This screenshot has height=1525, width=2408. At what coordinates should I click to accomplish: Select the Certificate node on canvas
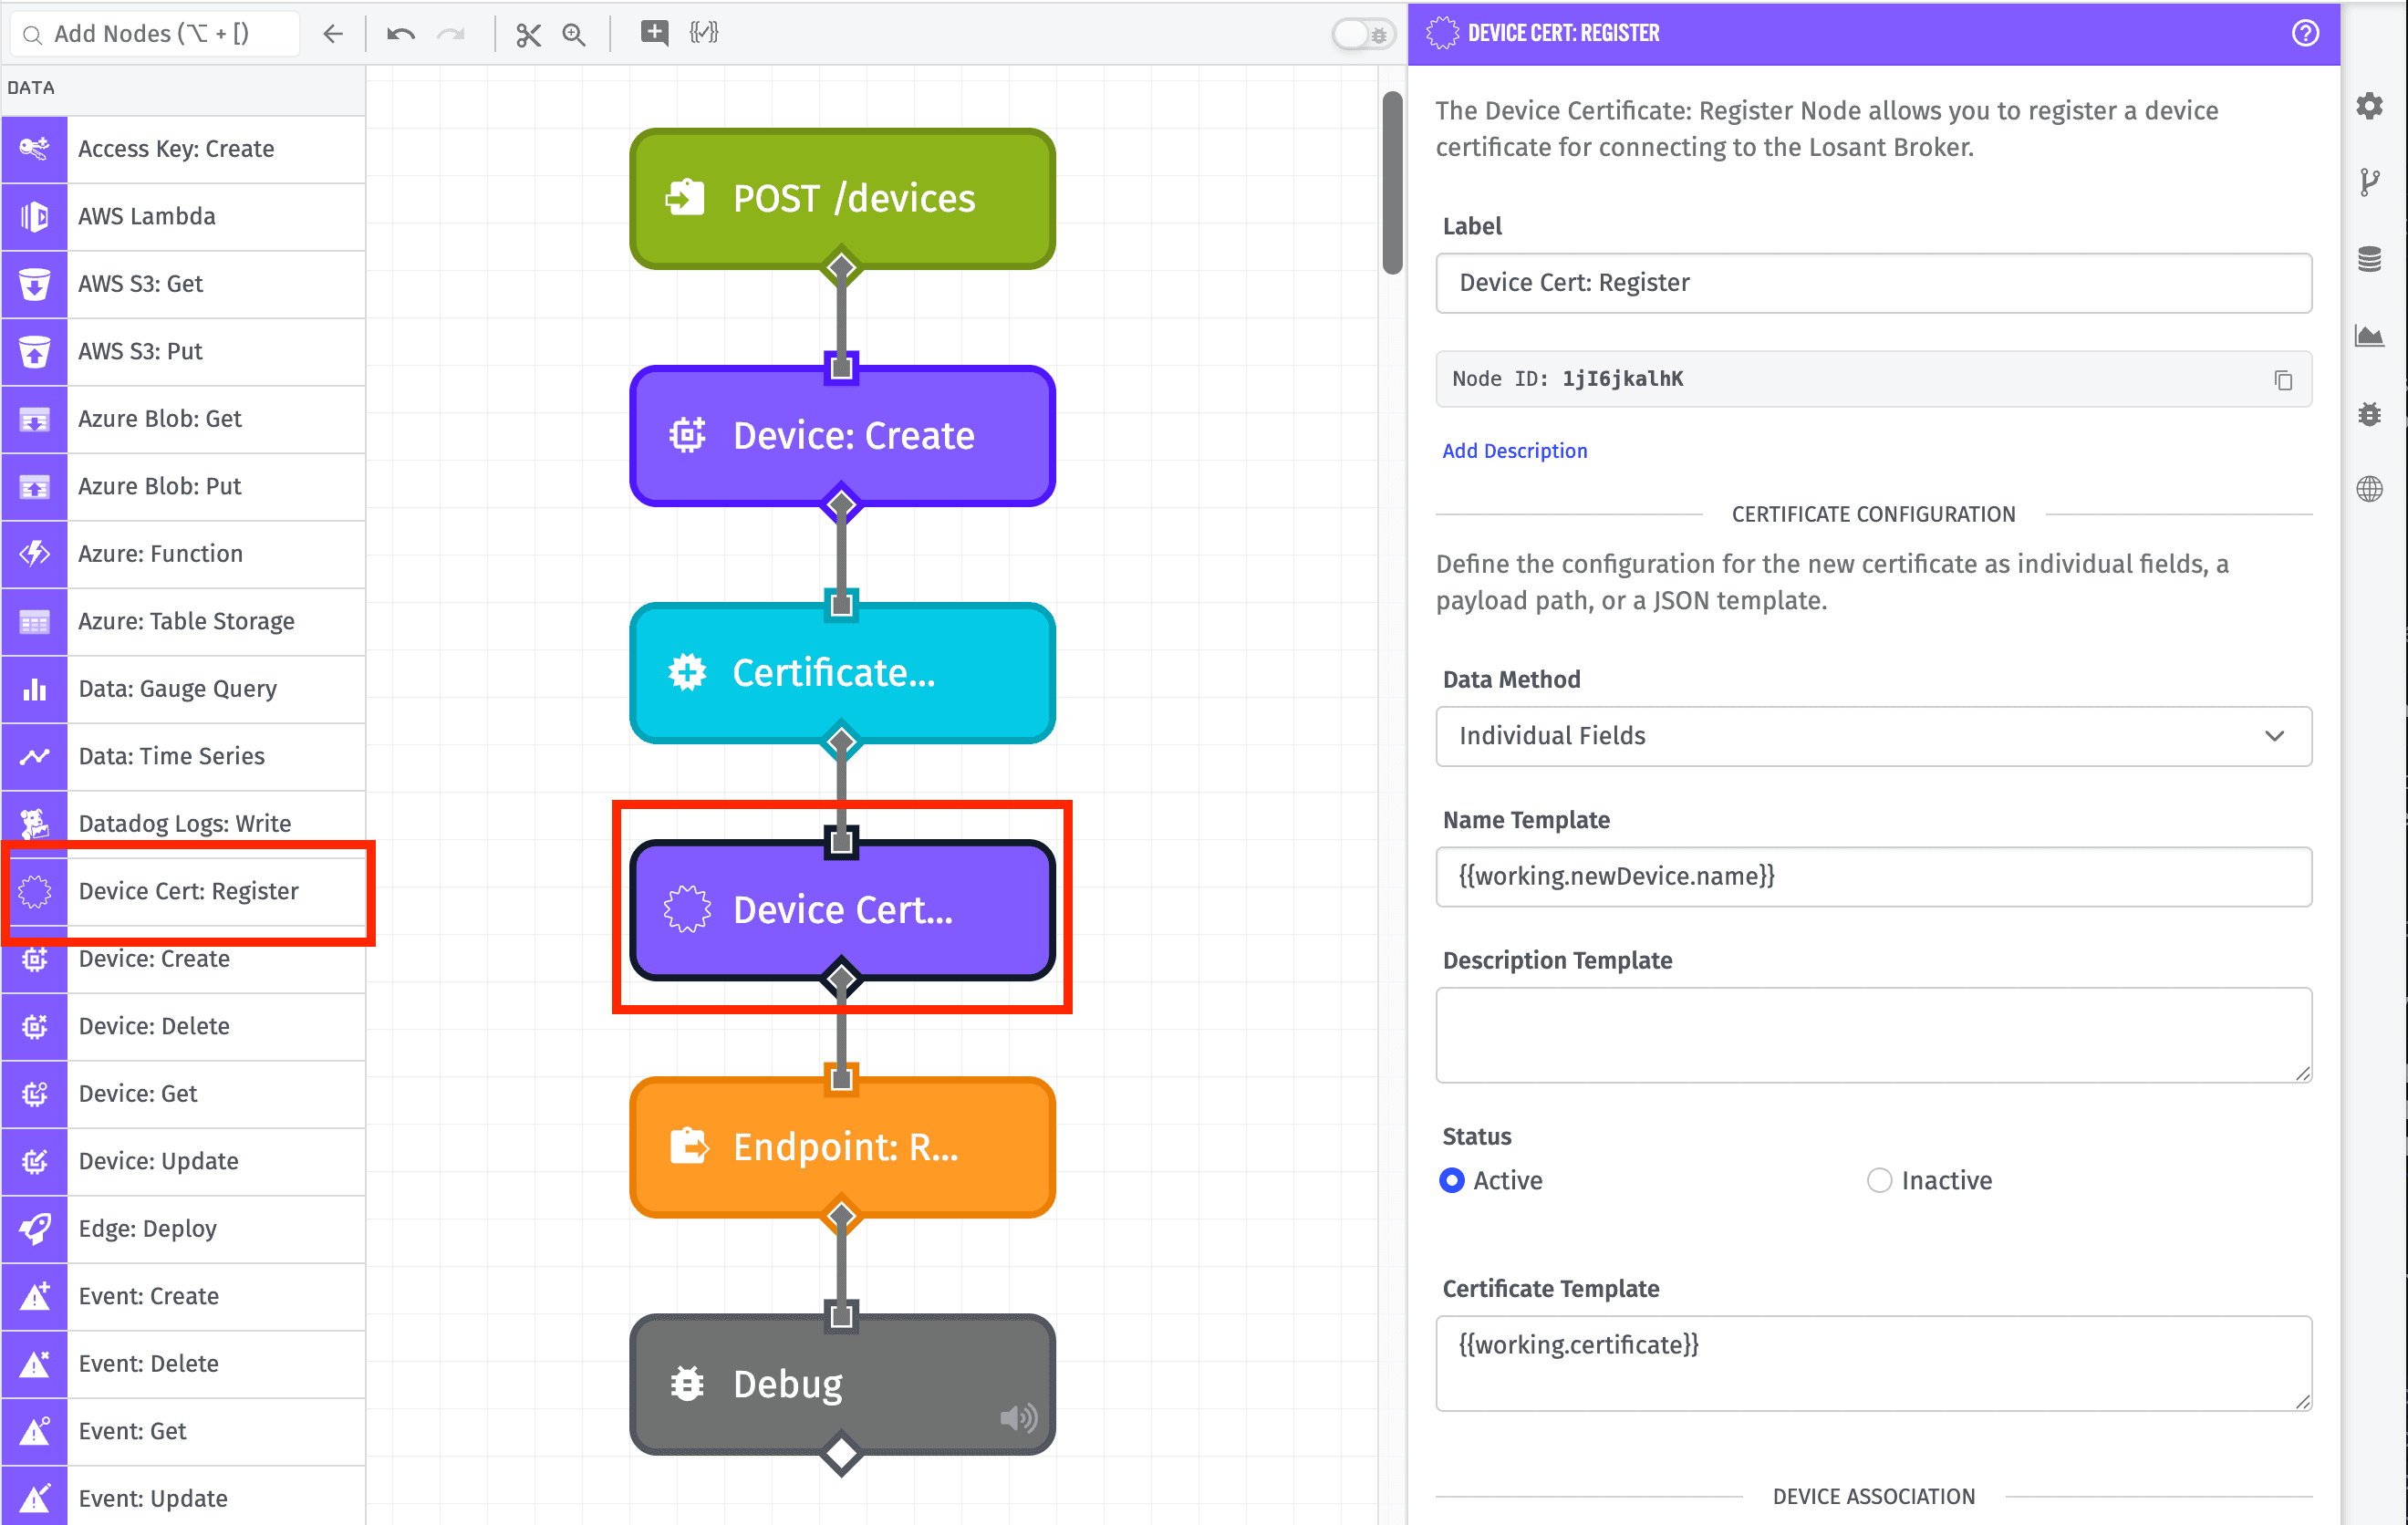(x=842, y=672)
